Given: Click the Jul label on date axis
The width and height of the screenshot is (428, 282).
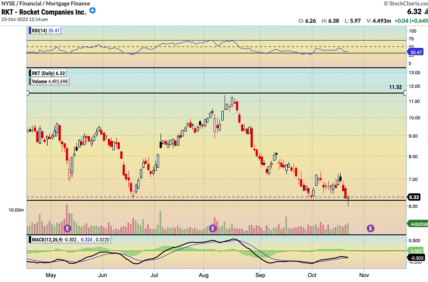Looking at the screenshot, I should click(154, 275).
